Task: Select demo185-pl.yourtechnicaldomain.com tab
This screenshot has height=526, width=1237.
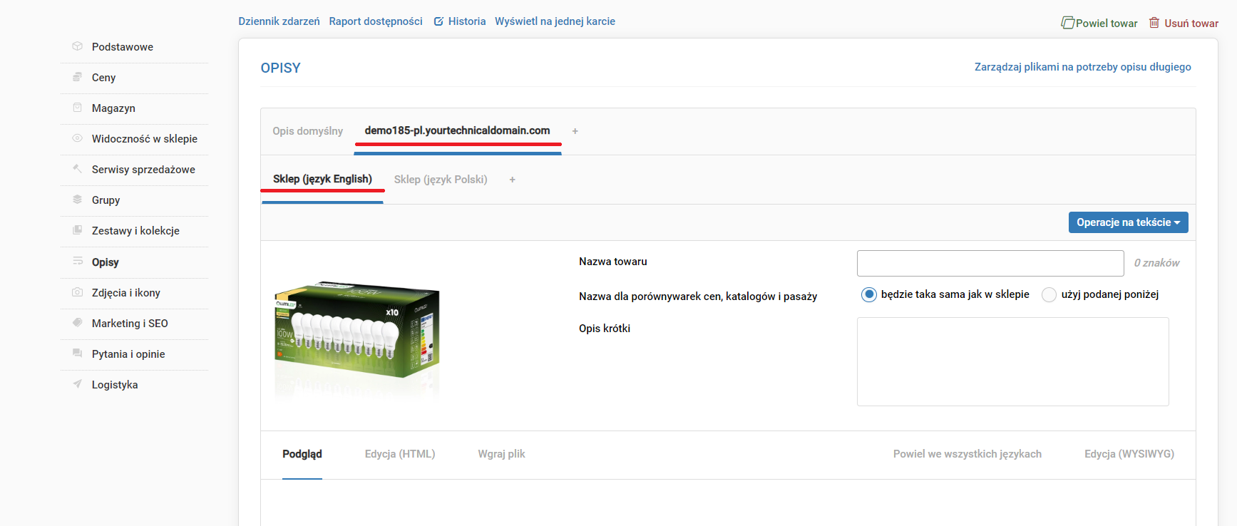Action: (457, 130)
